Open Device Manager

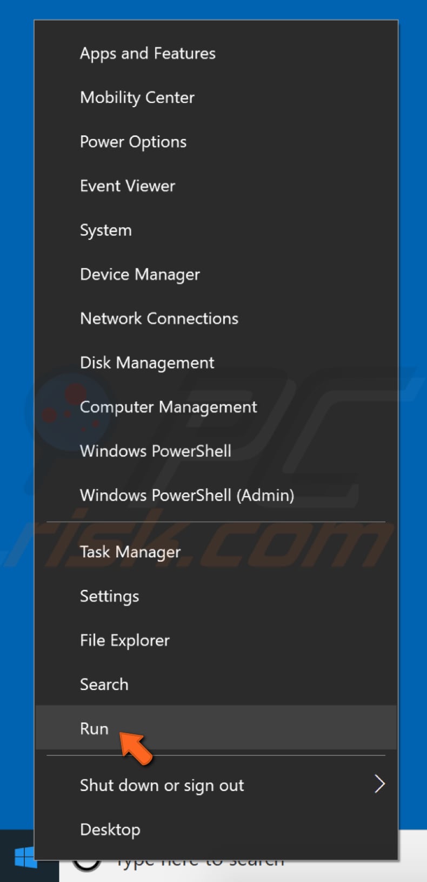[x=139, y=274]
